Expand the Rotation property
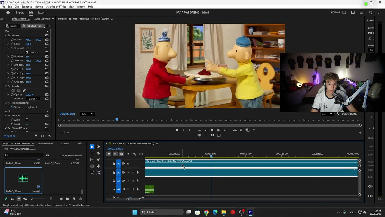Screen dimensions: 385x217 click(x=8, y=57)
